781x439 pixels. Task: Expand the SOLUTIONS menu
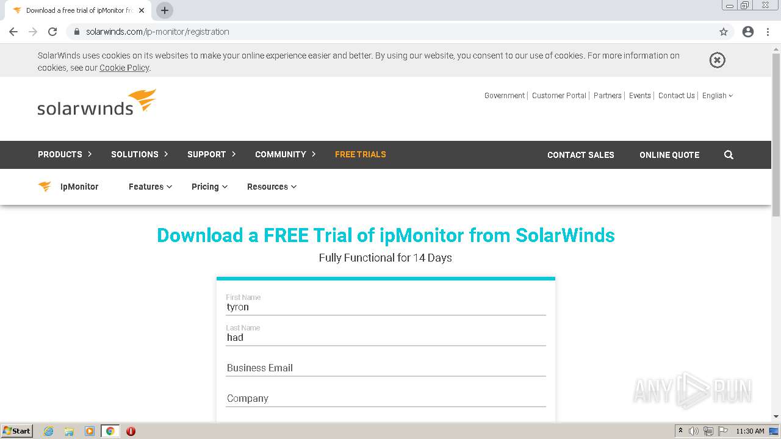click(140, 154)
